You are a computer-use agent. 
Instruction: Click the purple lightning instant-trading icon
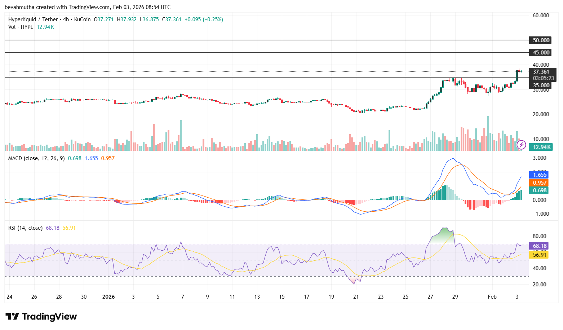521,144
